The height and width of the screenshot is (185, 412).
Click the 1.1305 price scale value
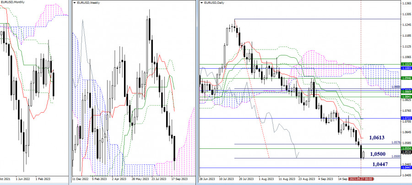[x=406, y=14]
